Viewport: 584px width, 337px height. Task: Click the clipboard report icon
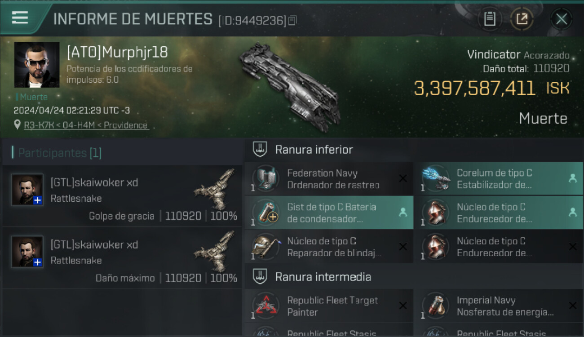pos(490,19)
